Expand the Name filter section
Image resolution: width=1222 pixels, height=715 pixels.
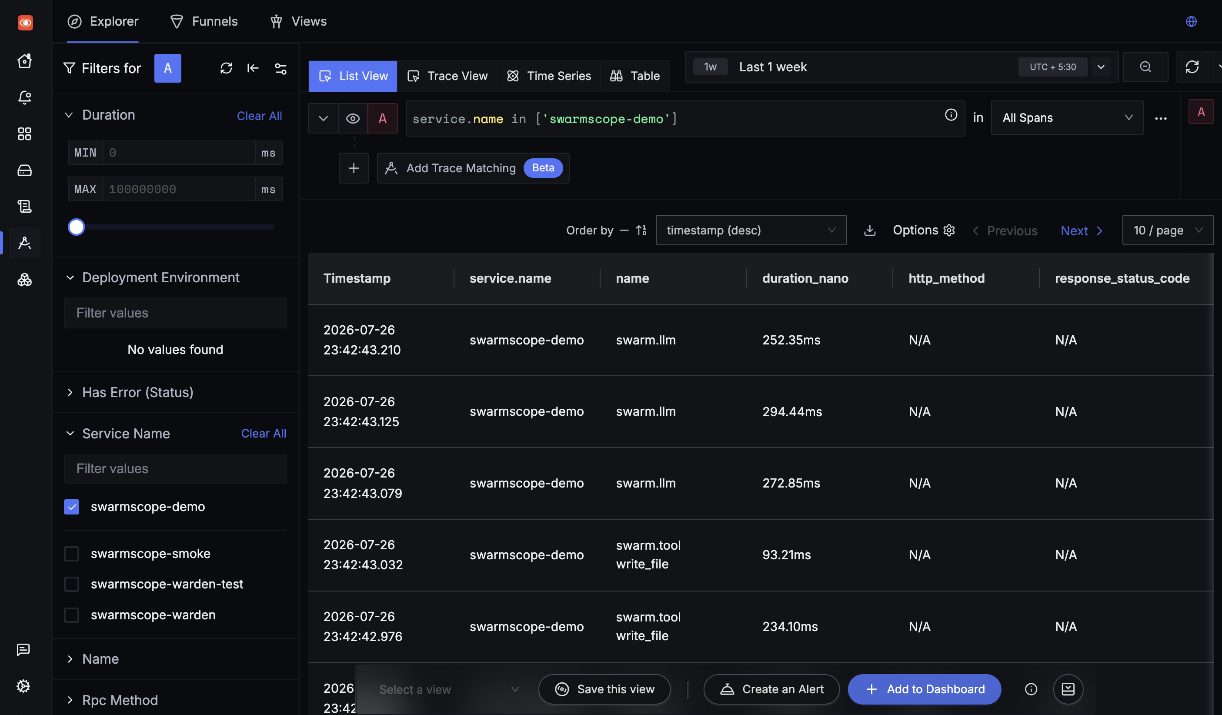(x=70, y=659)
